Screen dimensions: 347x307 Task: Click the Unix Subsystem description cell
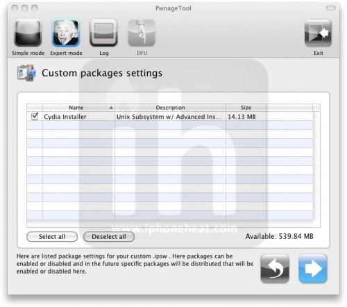click(x=169, y=117)
